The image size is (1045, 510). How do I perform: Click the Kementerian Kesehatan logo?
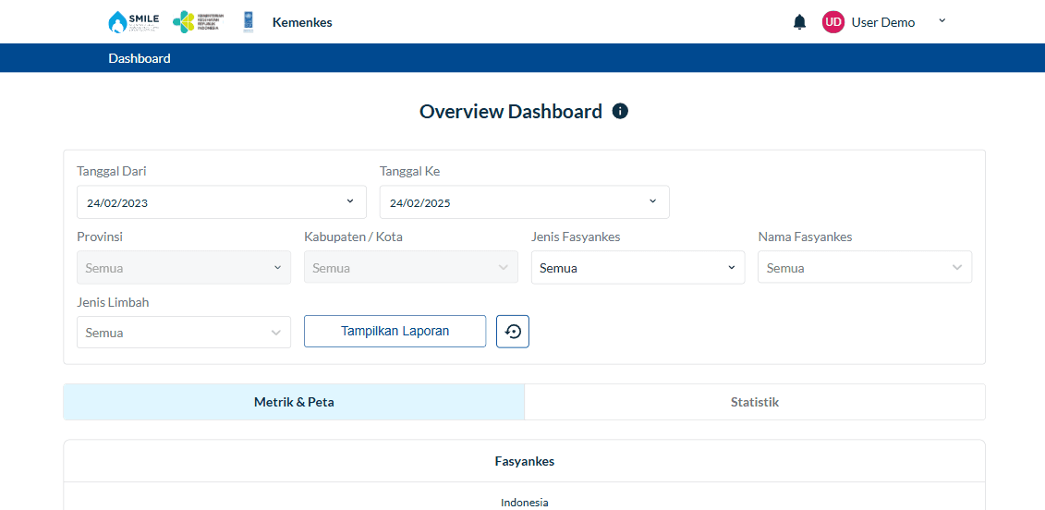point(199,22)
